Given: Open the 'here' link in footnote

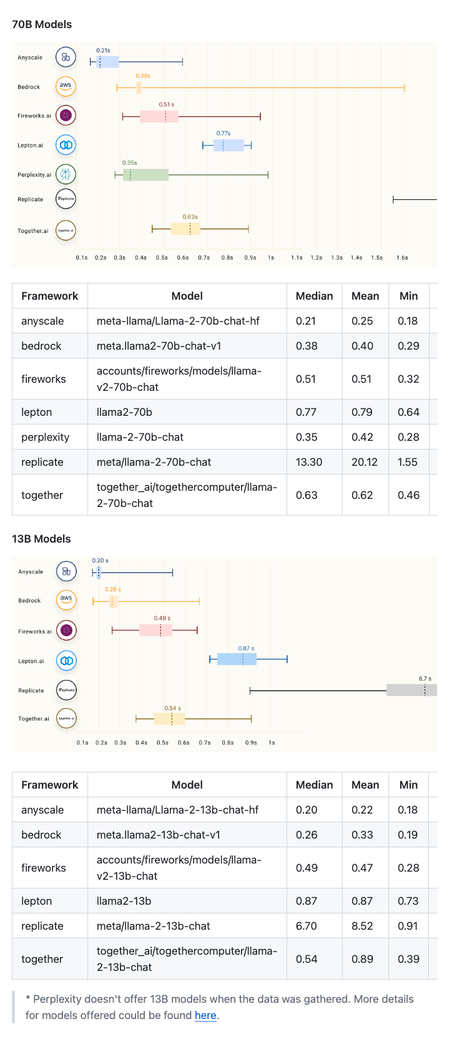Looking at the screenshot, I should click(205, 1015).
